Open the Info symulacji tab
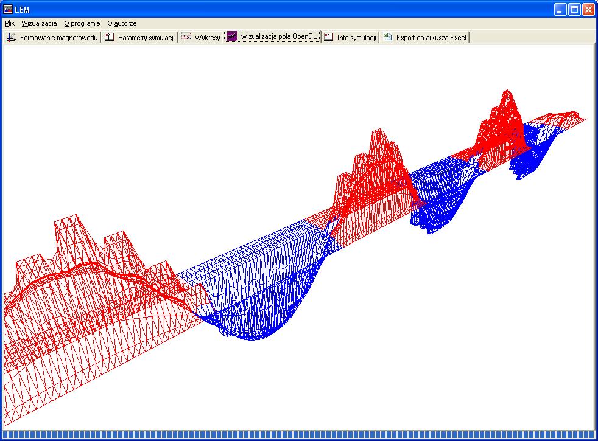The image size is (598, 441). tap(351, 37)
